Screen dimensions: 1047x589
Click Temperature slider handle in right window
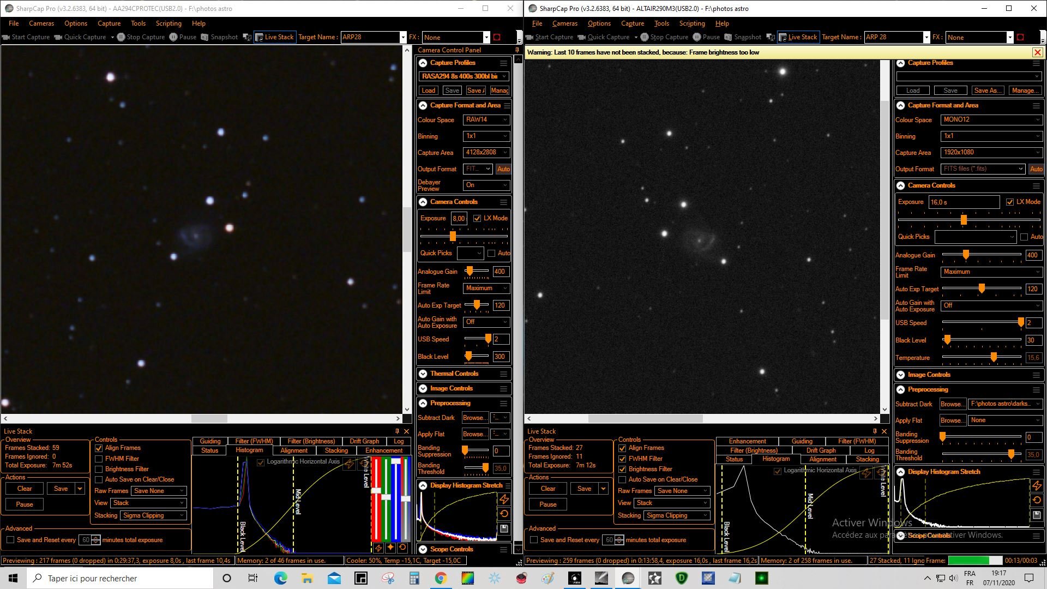tap(994, 358)
